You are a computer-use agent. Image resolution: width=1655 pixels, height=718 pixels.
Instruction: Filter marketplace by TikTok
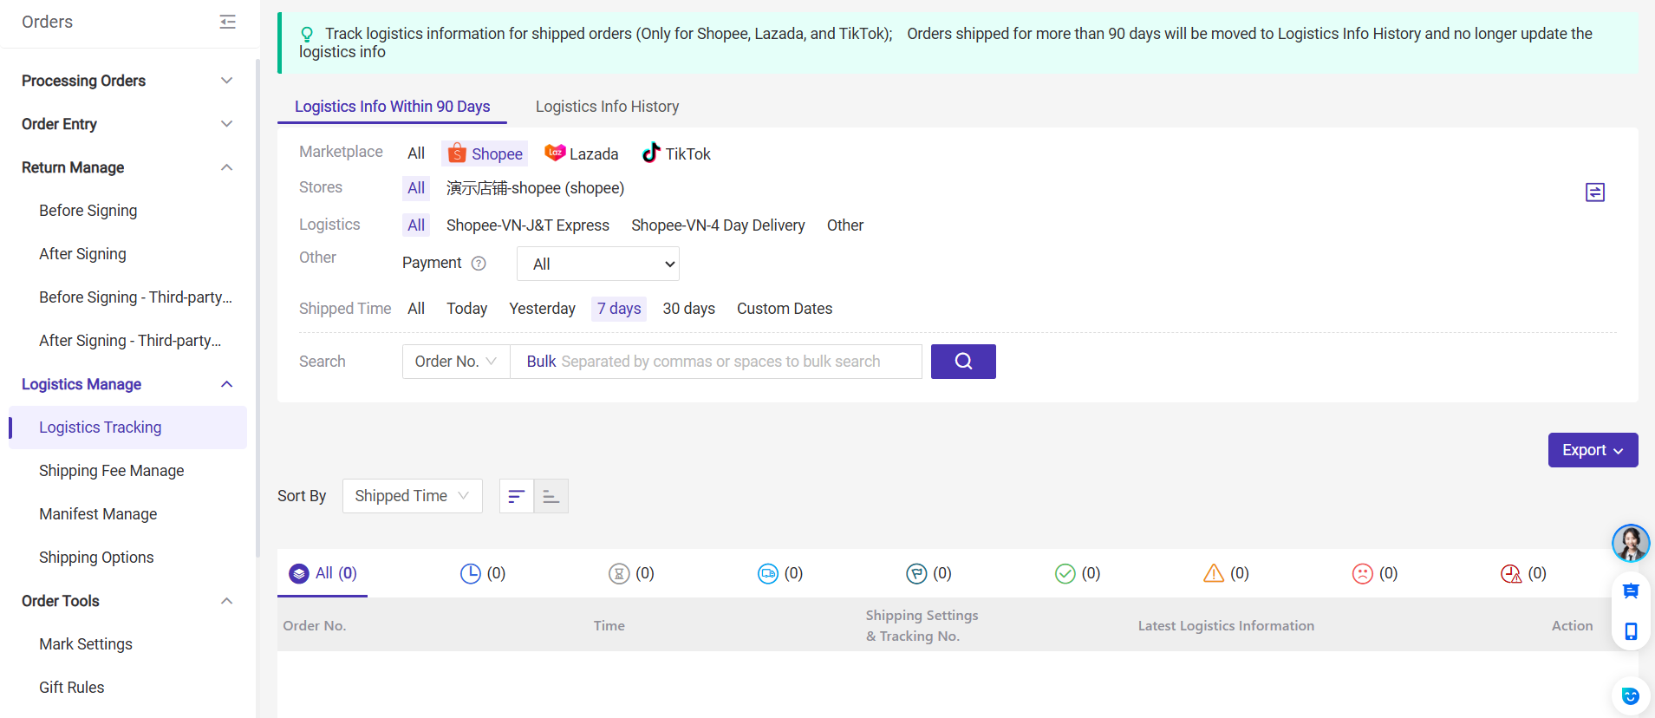click(676, 153)
